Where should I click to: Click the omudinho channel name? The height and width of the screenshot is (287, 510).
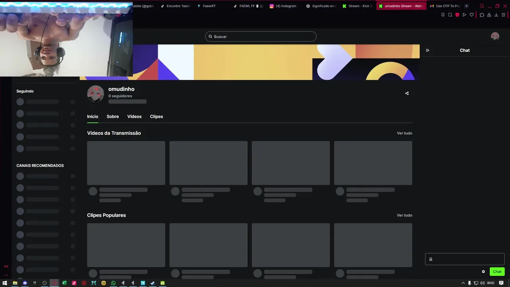[121, 89]
